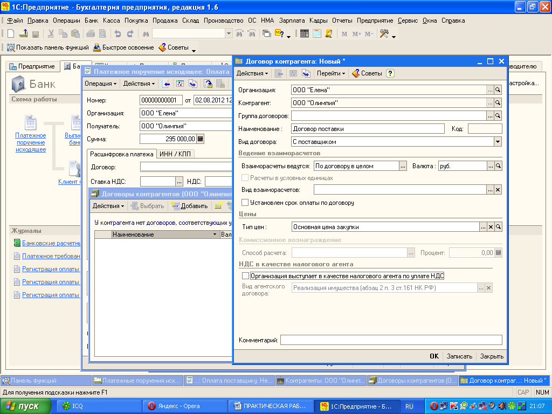Open the Calculator icon in main toolbar
Viewport: 552px width, 414px height.
[x=305, y=34]
